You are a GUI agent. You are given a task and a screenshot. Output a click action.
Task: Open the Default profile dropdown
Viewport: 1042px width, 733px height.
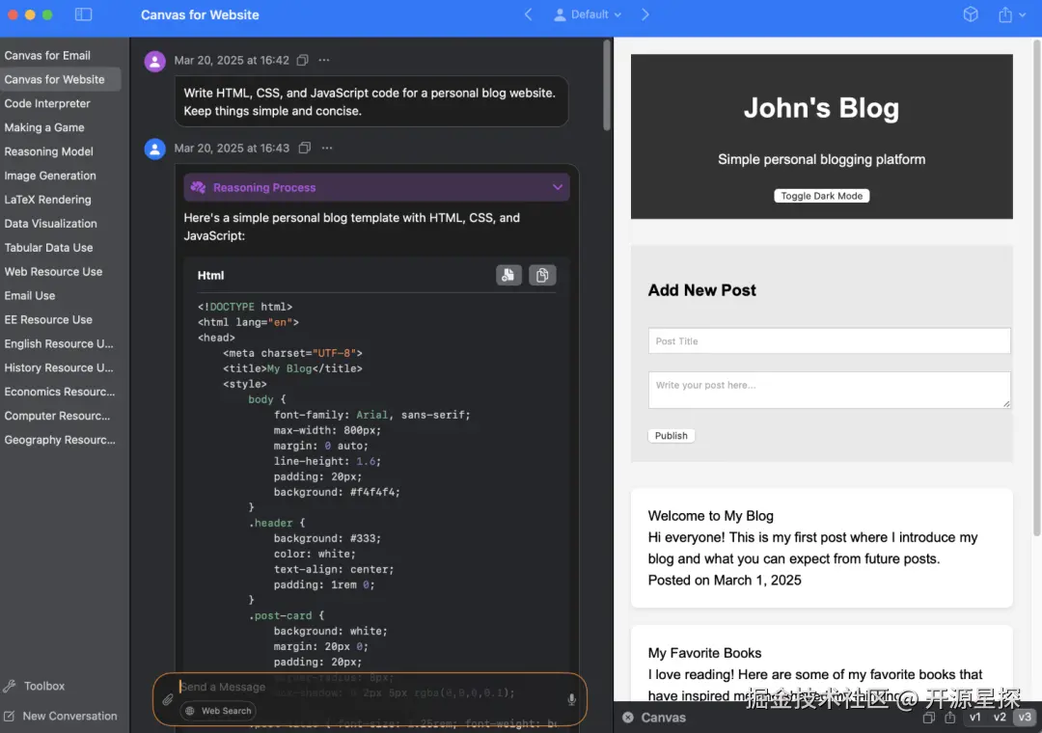[x=588, y=14]
